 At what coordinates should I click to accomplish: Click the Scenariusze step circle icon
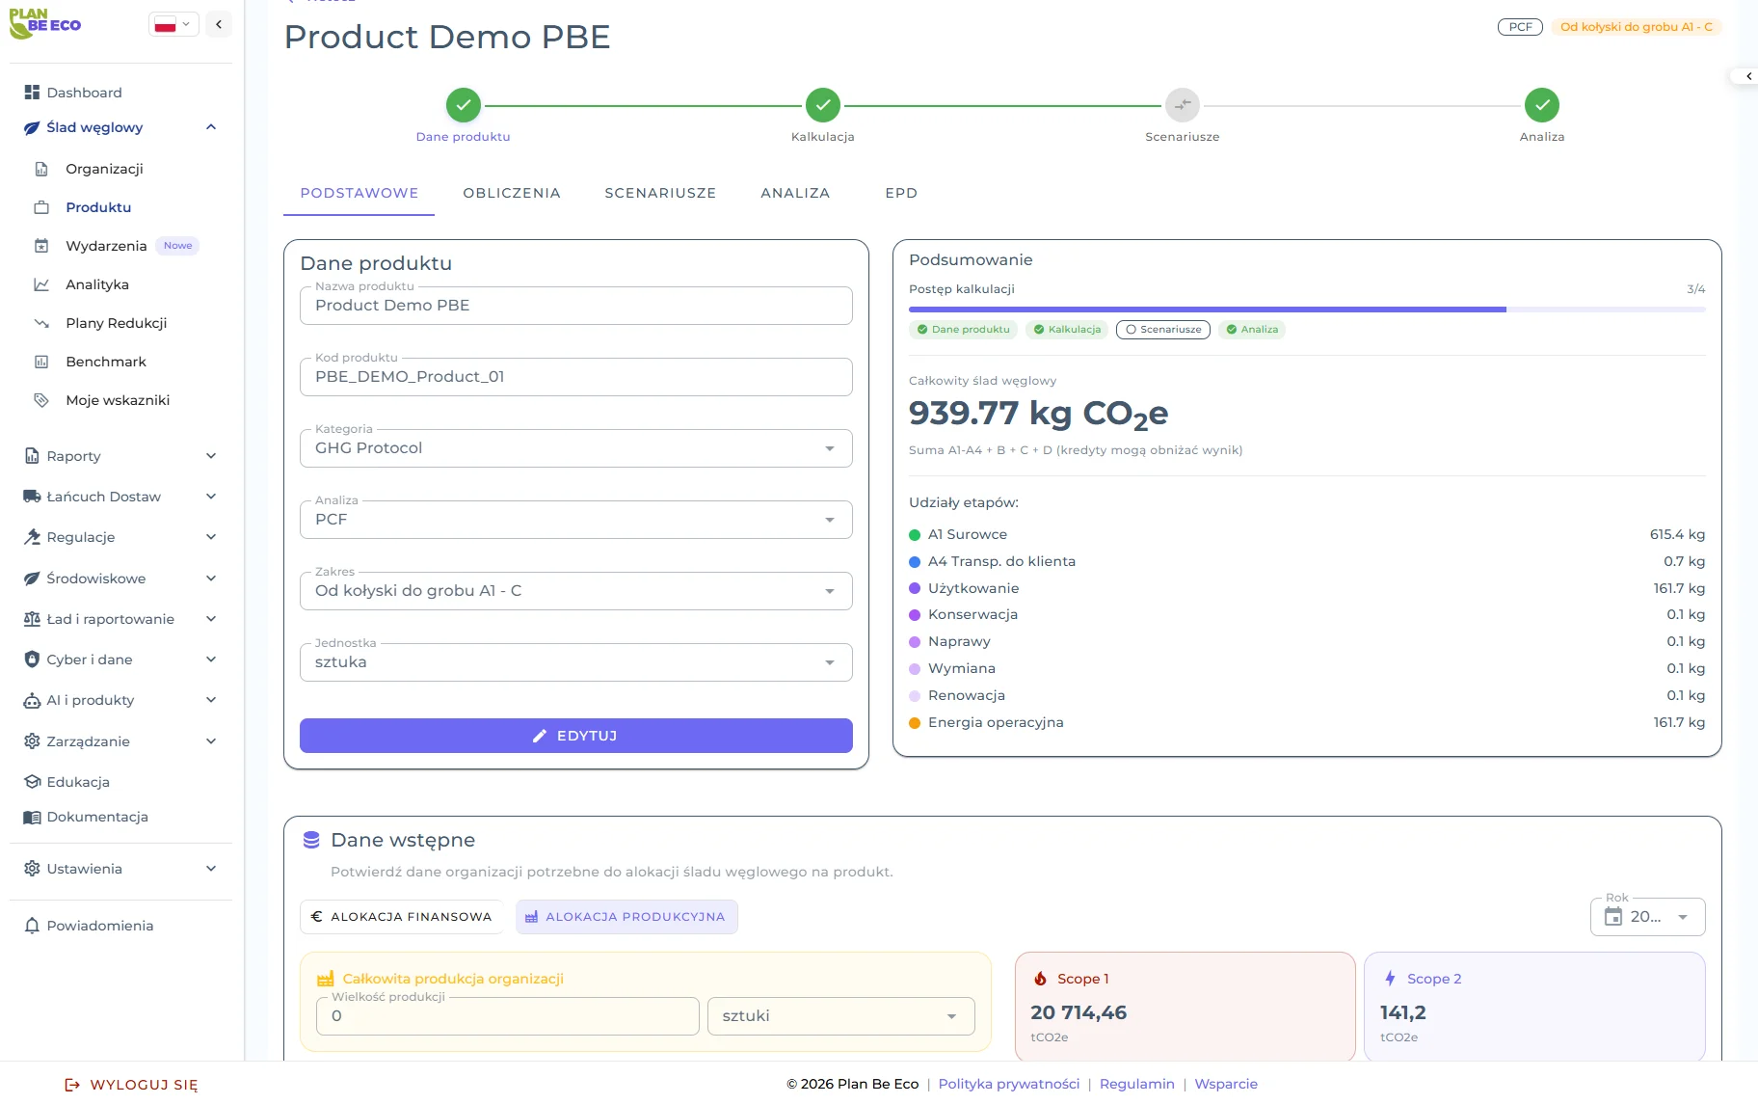(1182, 105)
